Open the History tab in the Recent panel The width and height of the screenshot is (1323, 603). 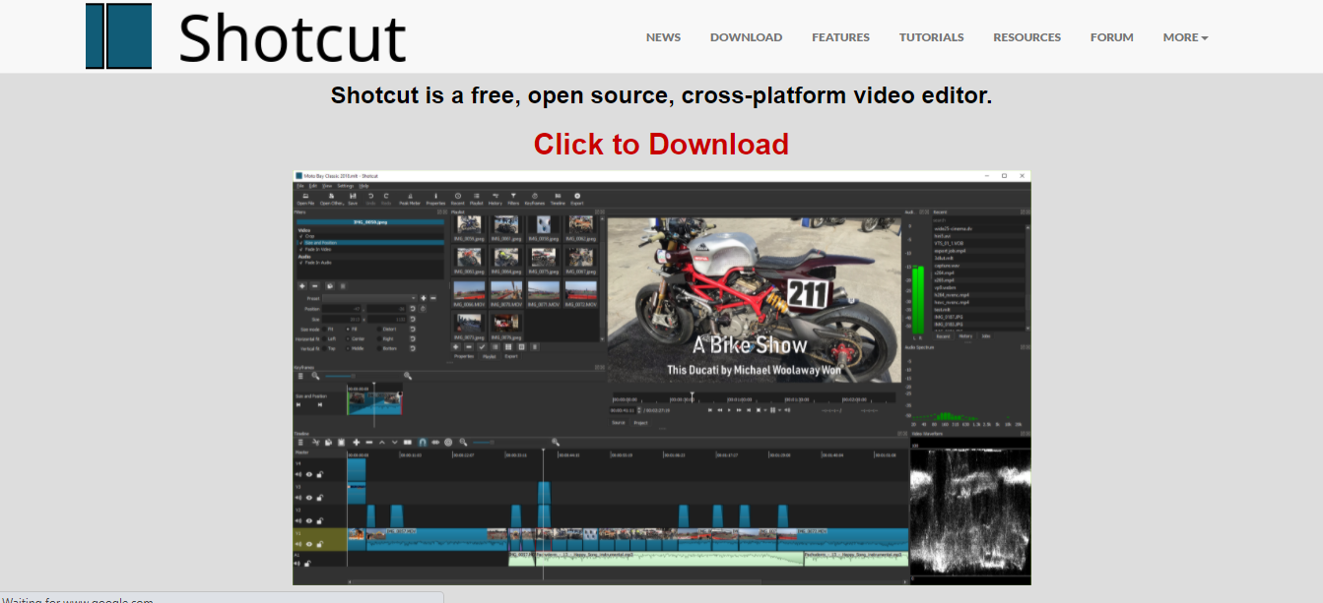[965, 335]
